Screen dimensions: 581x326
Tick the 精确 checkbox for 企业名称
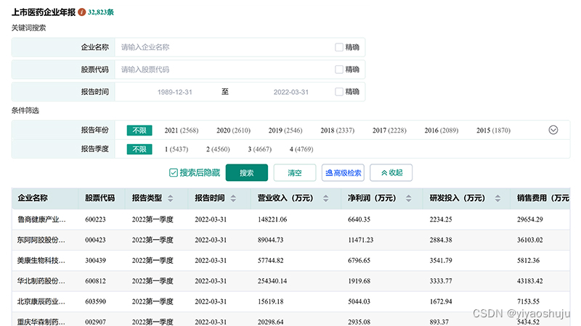click(338, 47)
